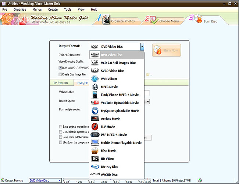Screen dimensions: 239x184
Task: Enable Create Disc Image File checkbox
Action: tap(60, 75)
